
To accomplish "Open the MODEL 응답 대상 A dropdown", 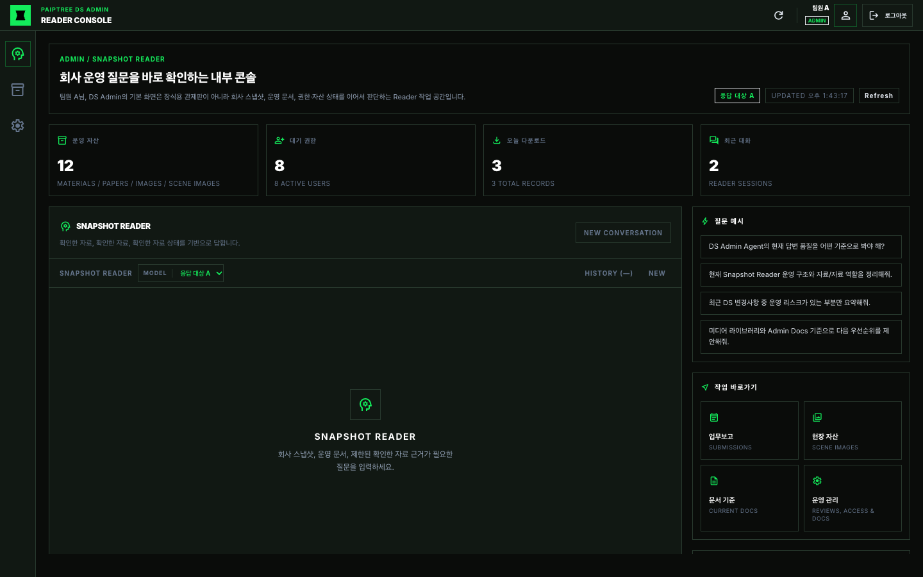I will (181, 273).
